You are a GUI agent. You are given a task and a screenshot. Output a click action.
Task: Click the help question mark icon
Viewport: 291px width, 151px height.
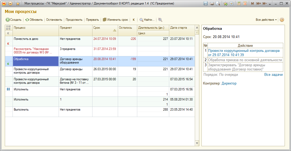tap(282, 20)
